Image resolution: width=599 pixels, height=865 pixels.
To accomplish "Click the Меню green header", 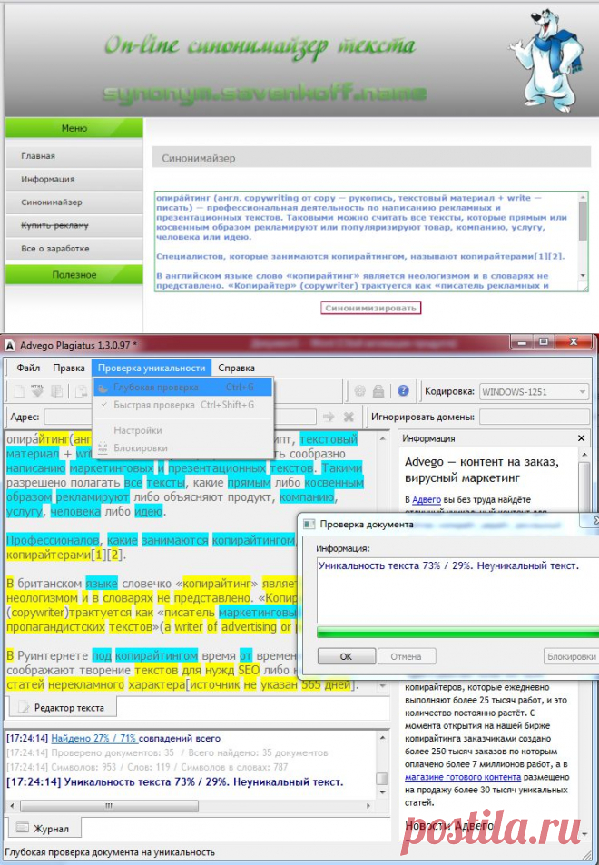I will (74, 128).
